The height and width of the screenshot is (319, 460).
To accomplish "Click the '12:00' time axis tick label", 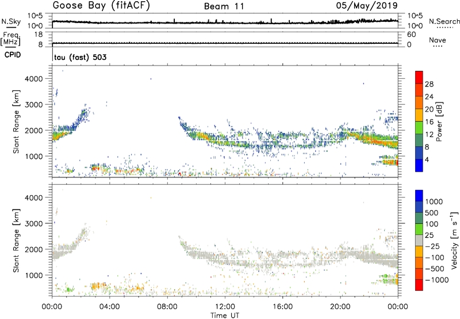I will pos(225,307).
